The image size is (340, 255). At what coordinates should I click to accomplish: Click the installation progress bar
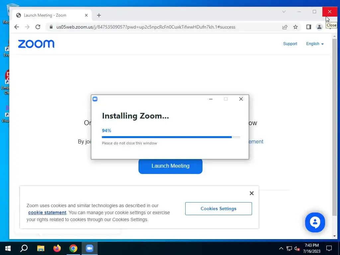pyautogui.click(x=171, y=137)
